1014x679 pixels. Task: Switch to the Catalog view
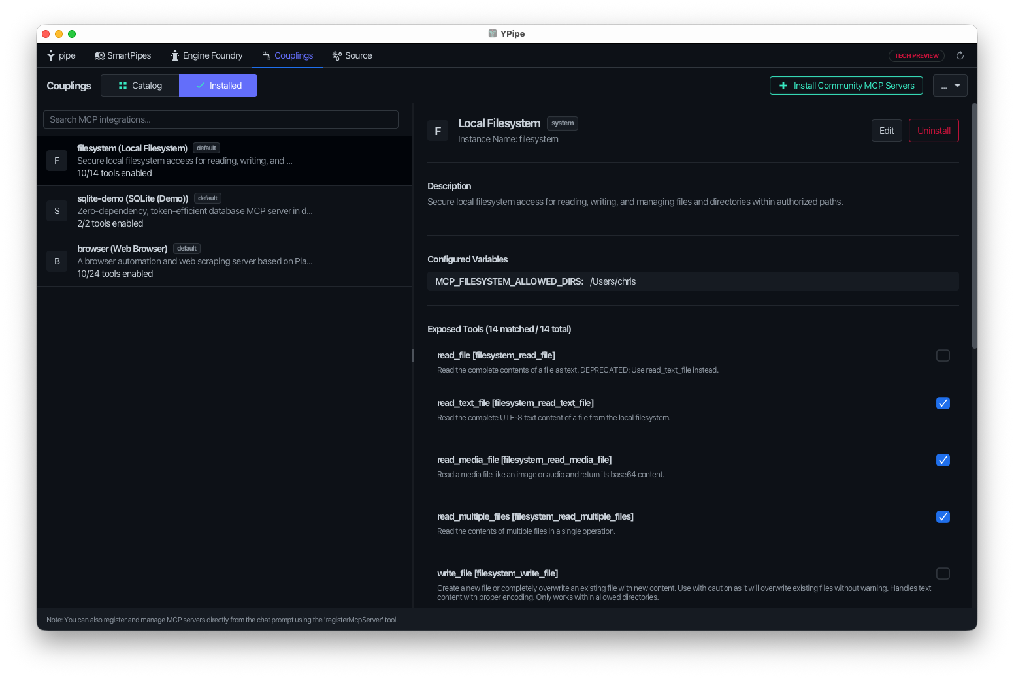[140, 86]
